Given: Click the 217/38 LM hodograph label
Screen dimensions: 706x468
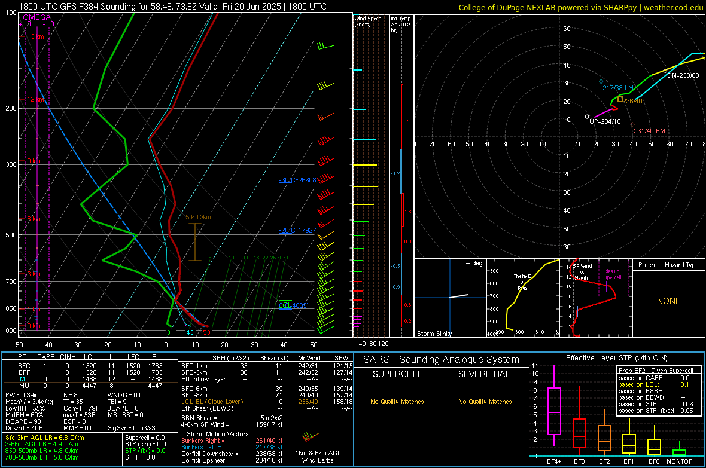Looking at the screenshot, I should [617, 88].
